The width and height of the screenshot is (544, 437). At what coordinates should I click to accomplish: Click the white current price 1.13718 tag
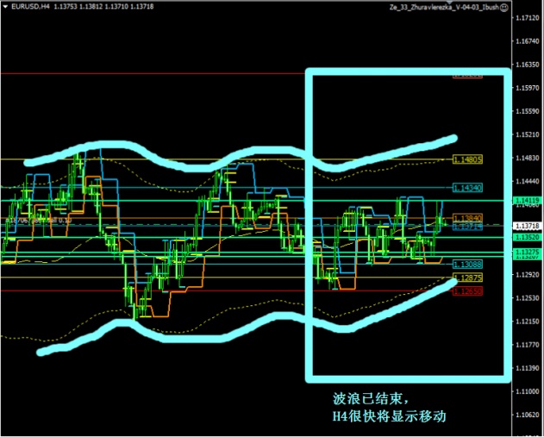click(x=527, y=225)
